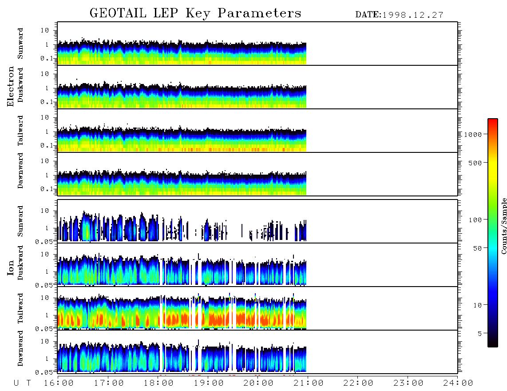507x391 pixels.
Task: Click the "5" color bar tick label
Action: pos(479,334)
